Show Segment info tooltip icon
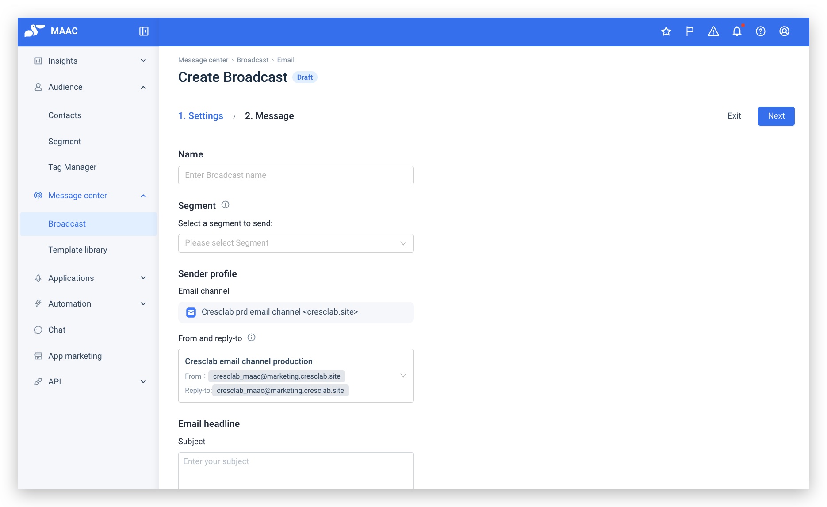 pyautogui.click(x=225, y=205)
